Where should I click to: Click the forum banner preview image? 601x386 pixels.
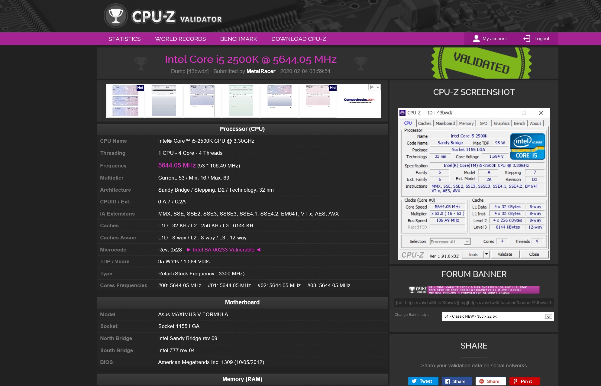(474, 290)
